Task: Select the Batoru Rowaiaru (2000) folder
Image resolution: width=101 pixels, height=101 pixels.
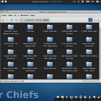Action: 30,67
